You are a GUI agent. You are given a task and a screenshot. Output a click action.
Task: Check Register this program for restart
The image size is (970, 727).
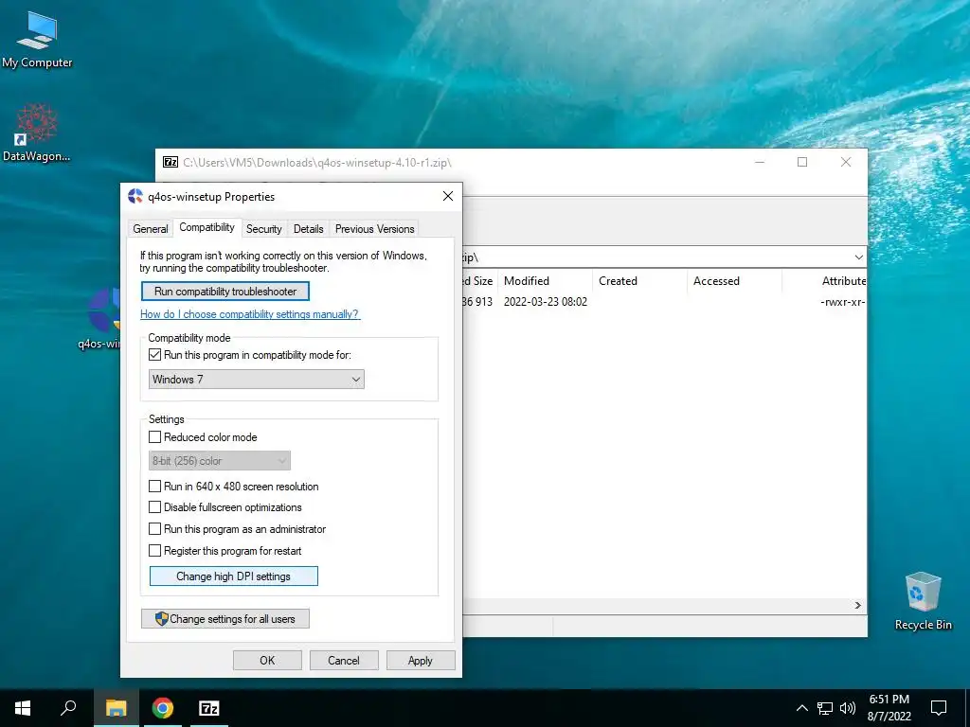pos(154,550)
